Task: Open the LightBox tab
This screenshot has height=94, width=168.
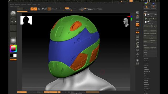Action: pyautogui.click(x=20, y=9)
